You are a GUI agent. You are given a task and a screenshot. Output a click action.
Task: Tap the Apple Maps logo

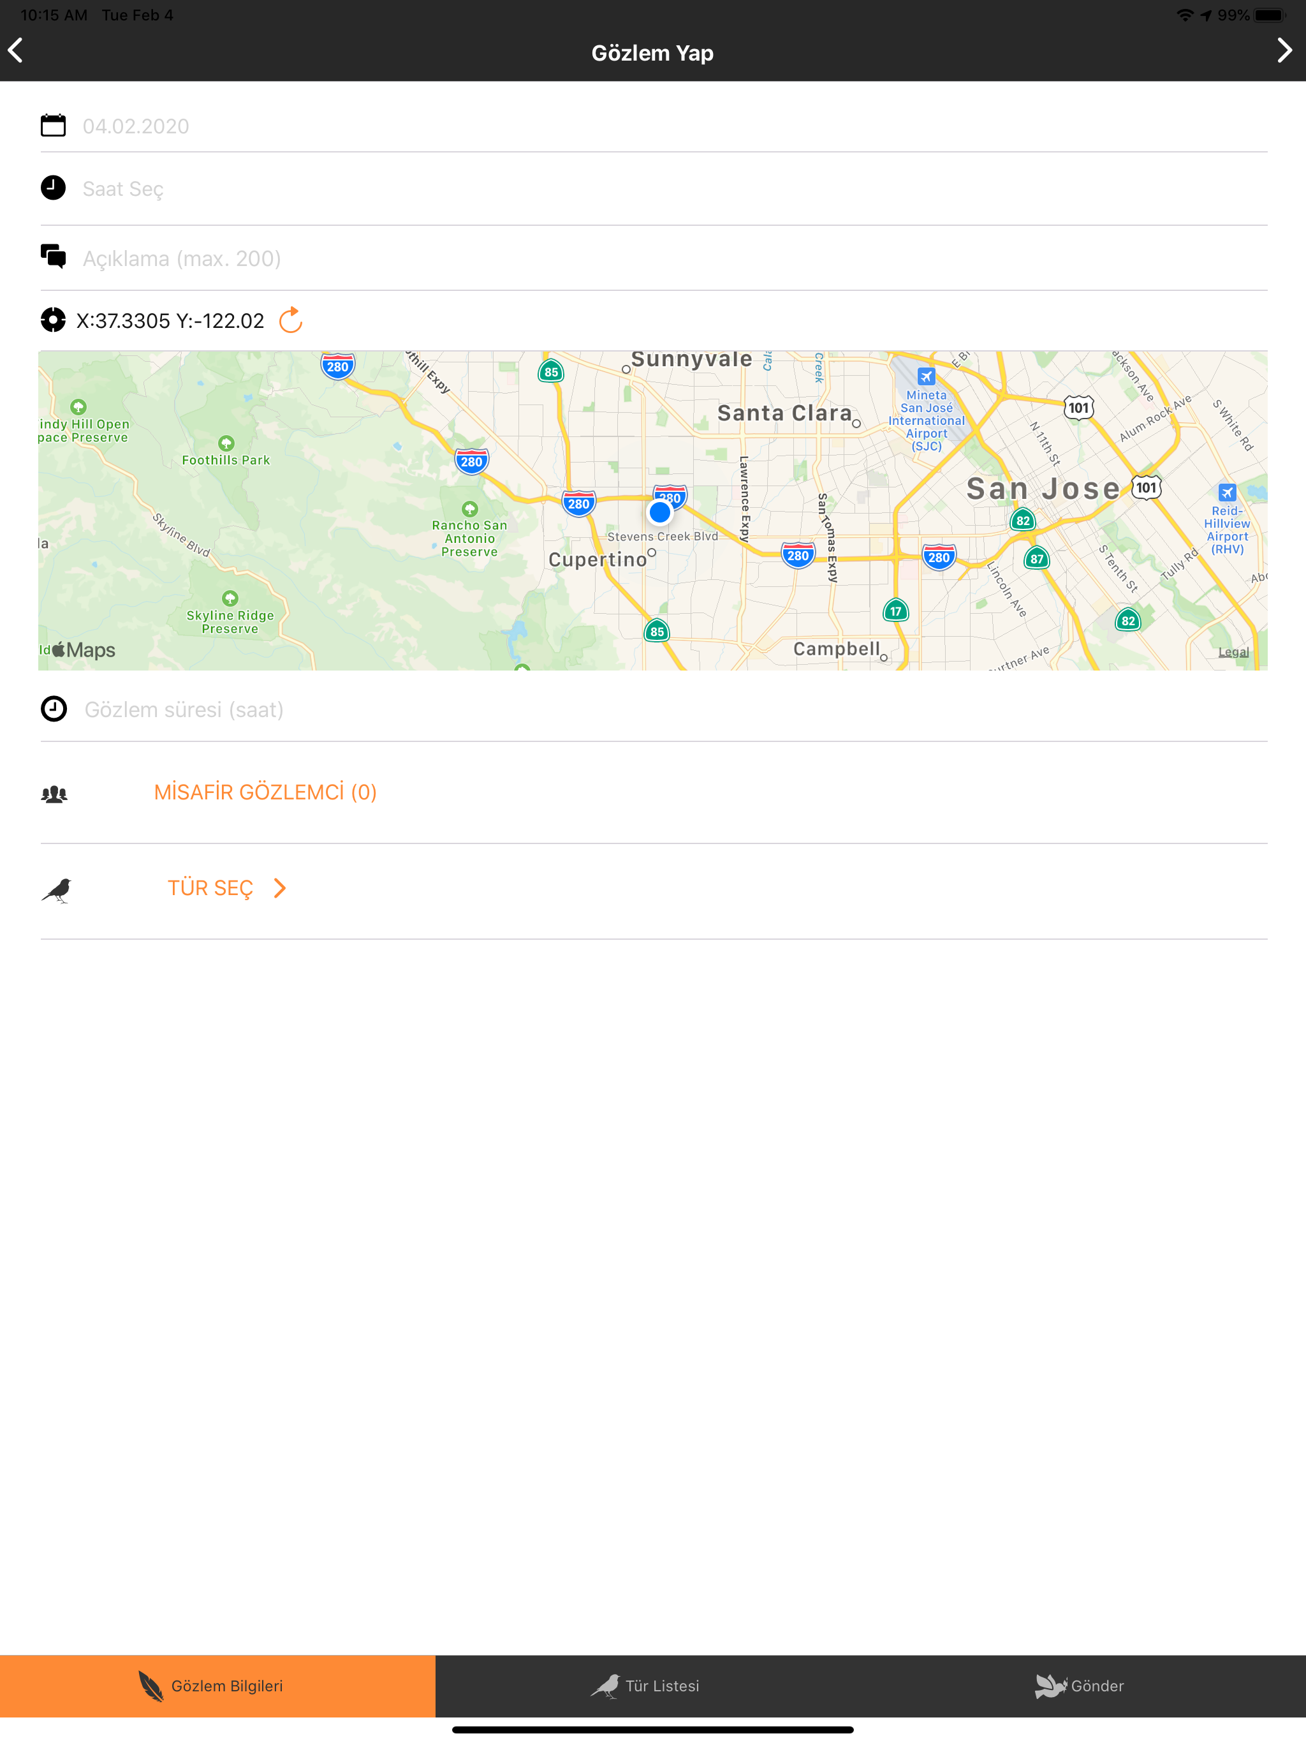click(84, 650)
